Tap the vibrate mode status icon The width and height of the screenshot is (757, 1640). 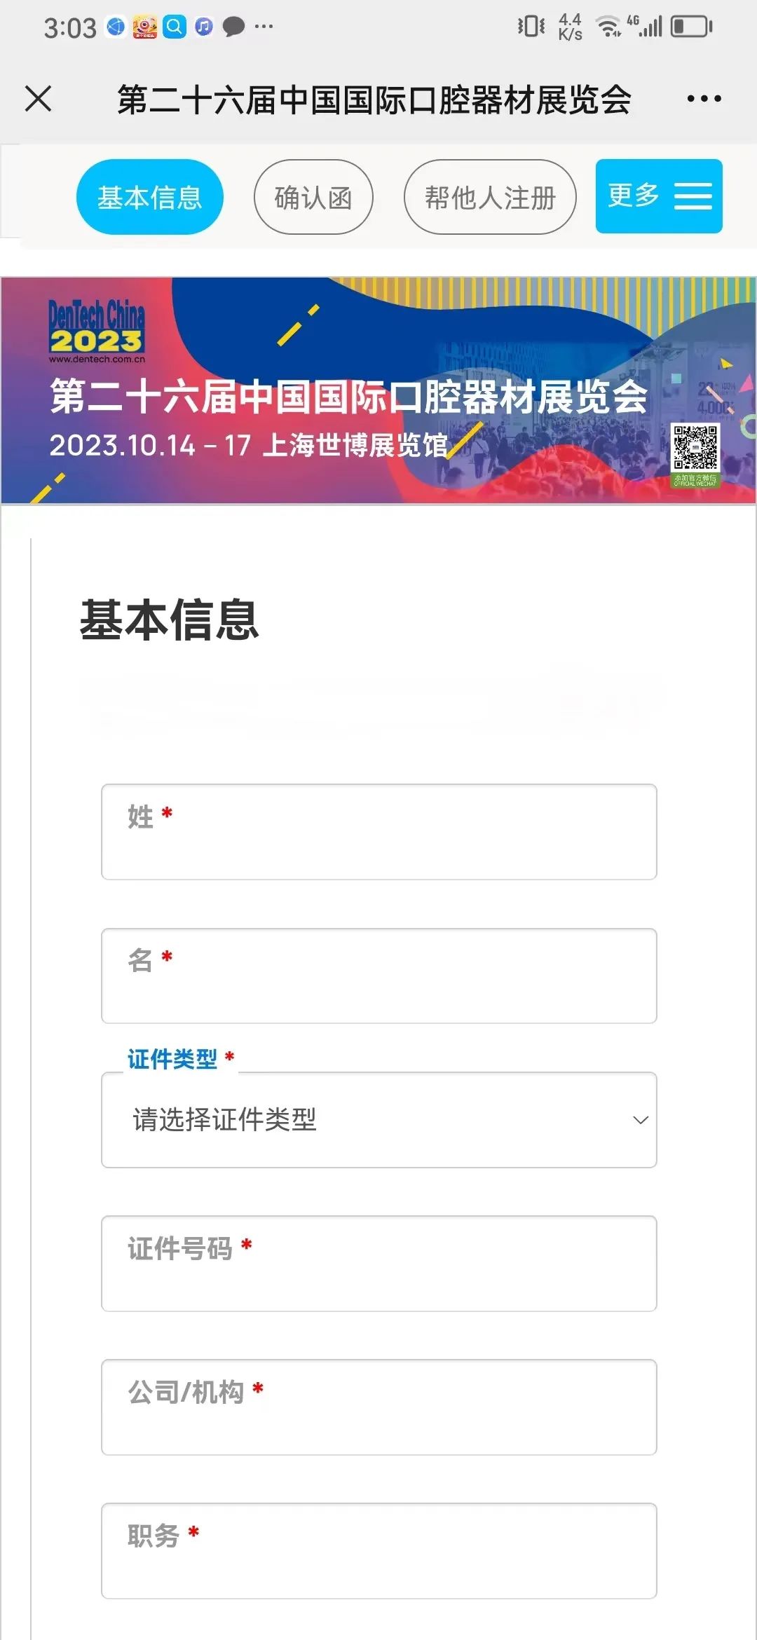pos(531,27)
